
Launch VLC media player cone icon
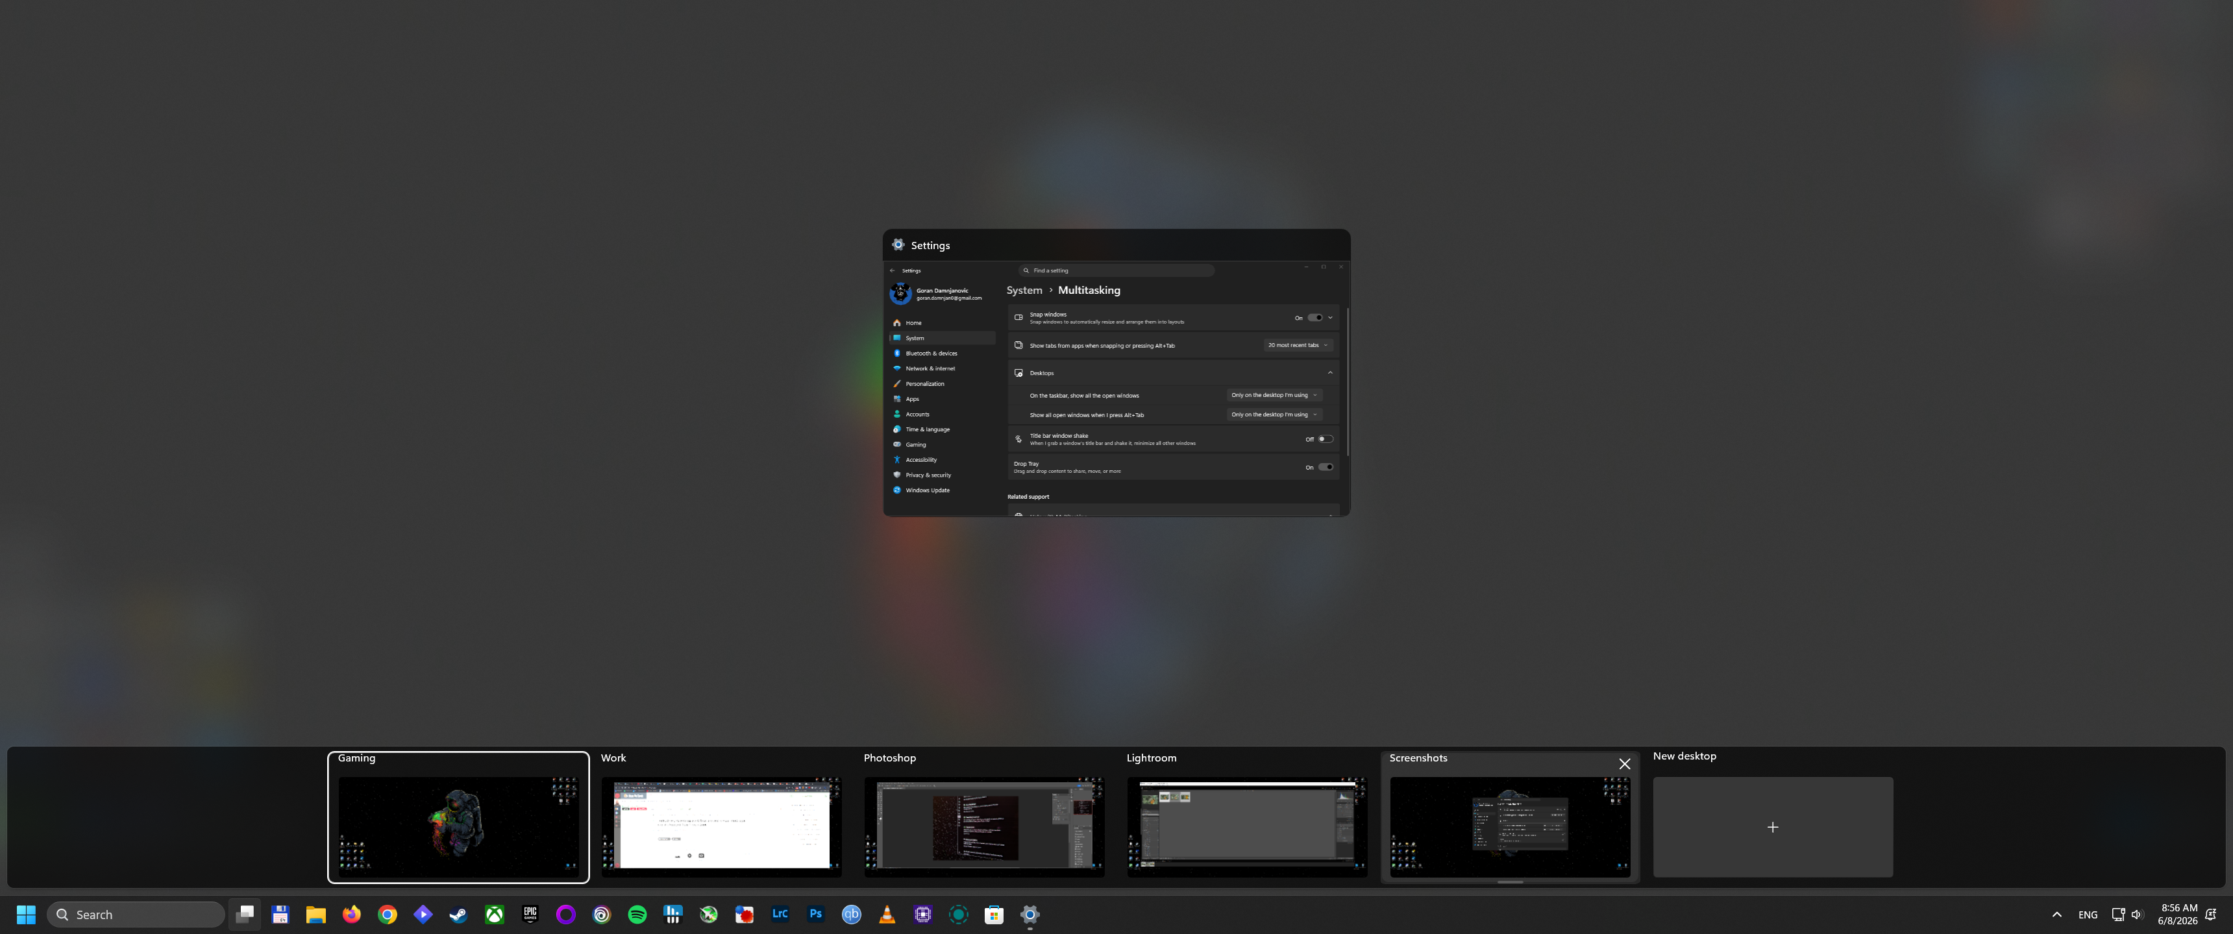pyautogui.click(x=887, y=914)
